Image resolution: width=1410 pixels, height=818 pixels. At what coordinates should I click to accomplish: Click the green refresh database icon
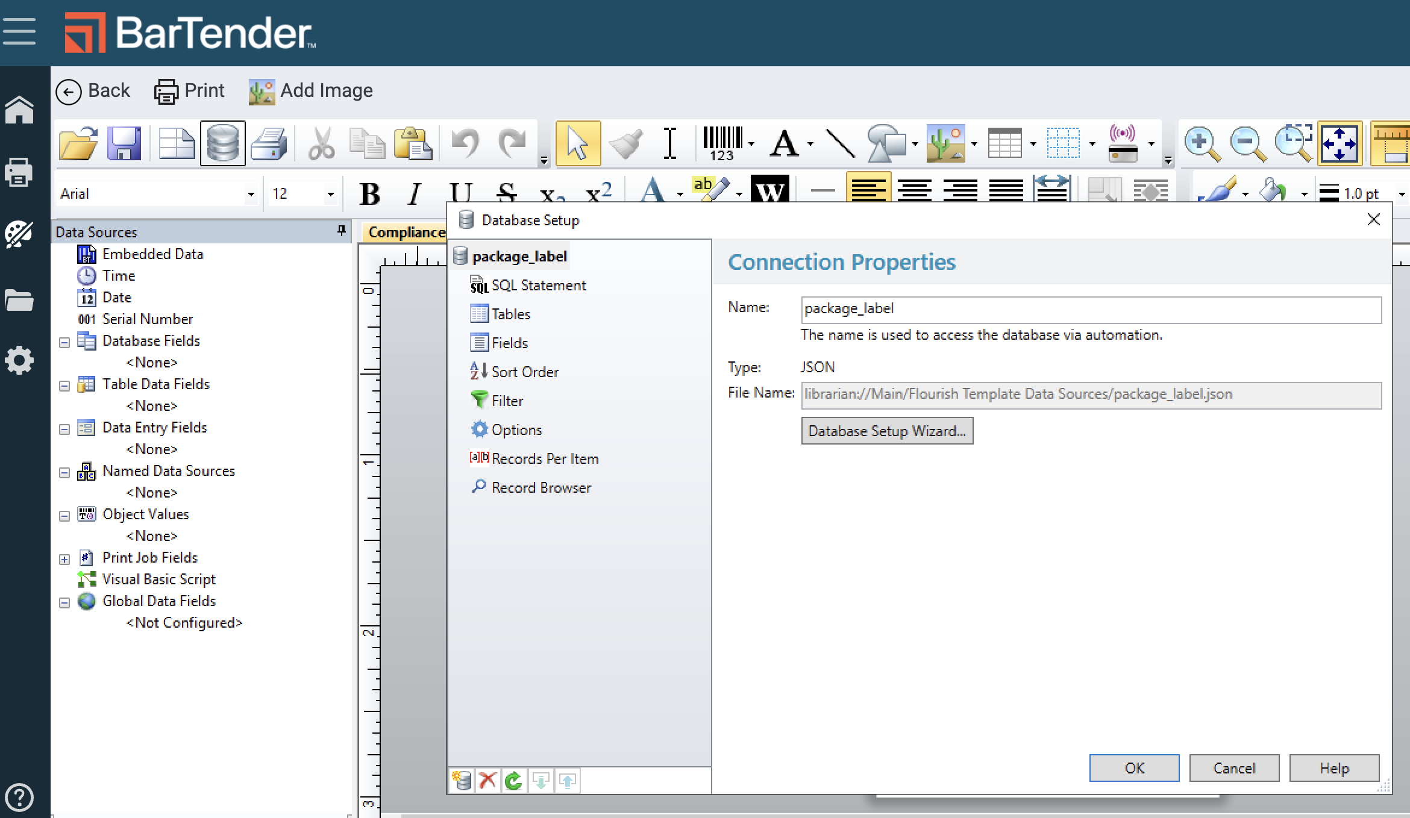[x=514, y=781]
